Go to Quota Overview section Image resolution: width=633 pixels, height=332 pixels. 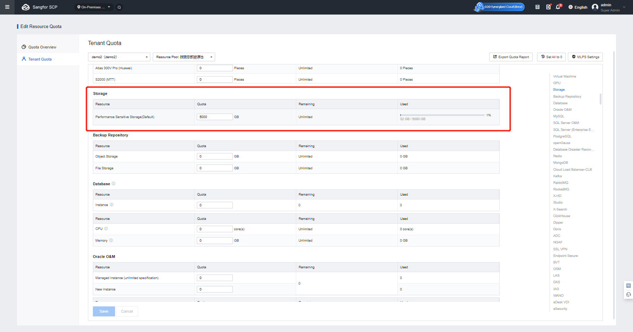pos(42,47)
